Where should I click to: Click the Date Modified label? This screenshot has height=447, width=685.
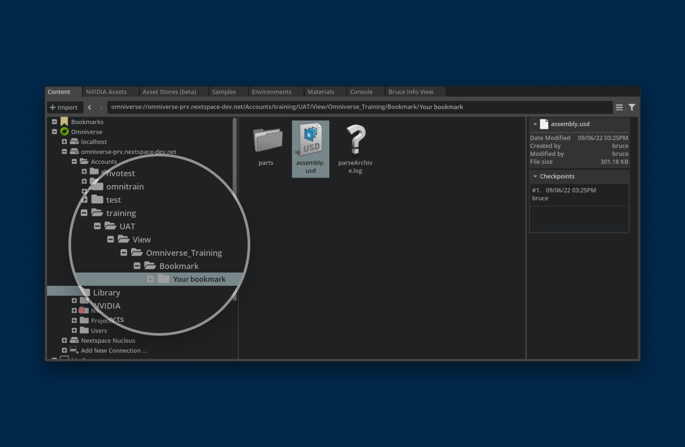[550, 138]
